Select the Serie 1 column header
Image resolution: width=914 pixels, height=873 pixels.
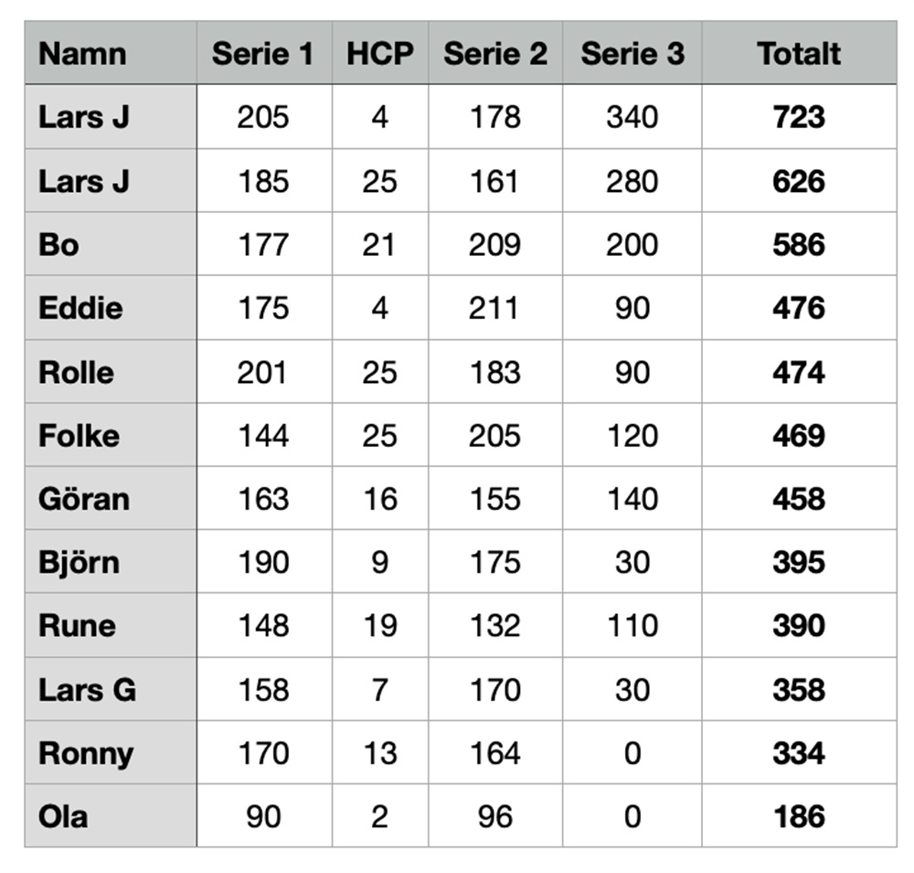263,54
